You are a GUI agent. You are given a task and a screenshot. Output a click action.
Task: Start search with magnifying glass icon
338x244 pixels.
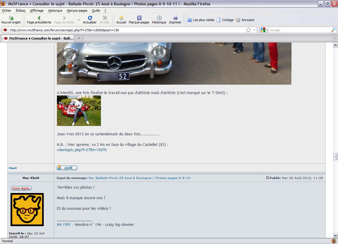pos(333,30)
